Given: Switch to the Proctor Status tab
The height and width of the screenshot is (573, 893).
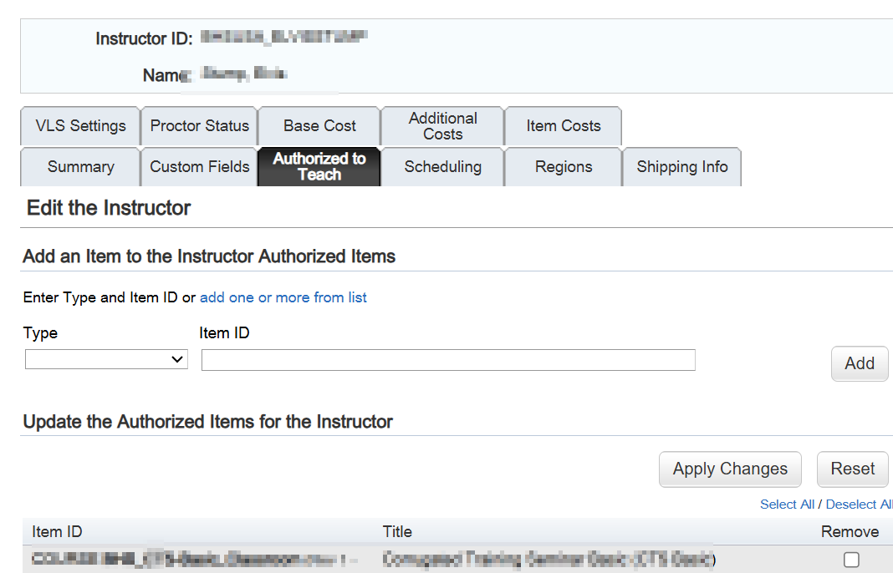Looking at the screenshot, I should (199, 126).
